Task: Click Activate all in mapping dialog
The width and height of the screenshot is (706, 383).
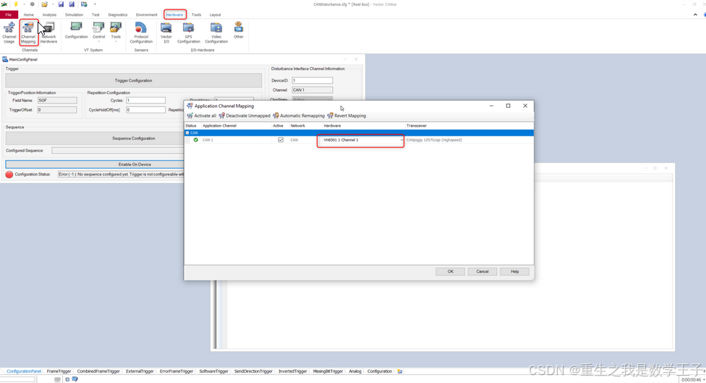Action: [x=202, y=116]
